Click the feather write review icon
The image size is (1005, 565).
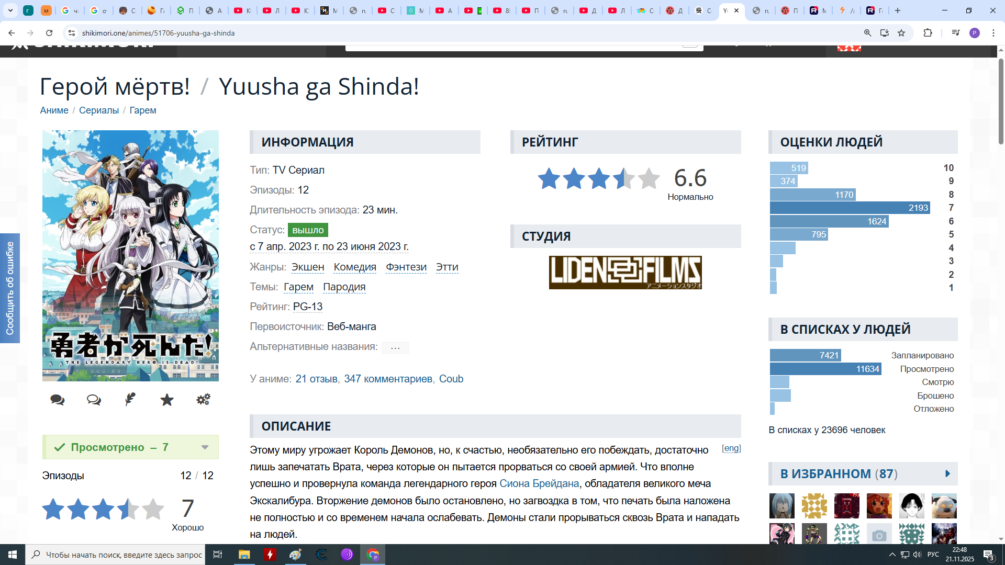[x=130, y=400]
